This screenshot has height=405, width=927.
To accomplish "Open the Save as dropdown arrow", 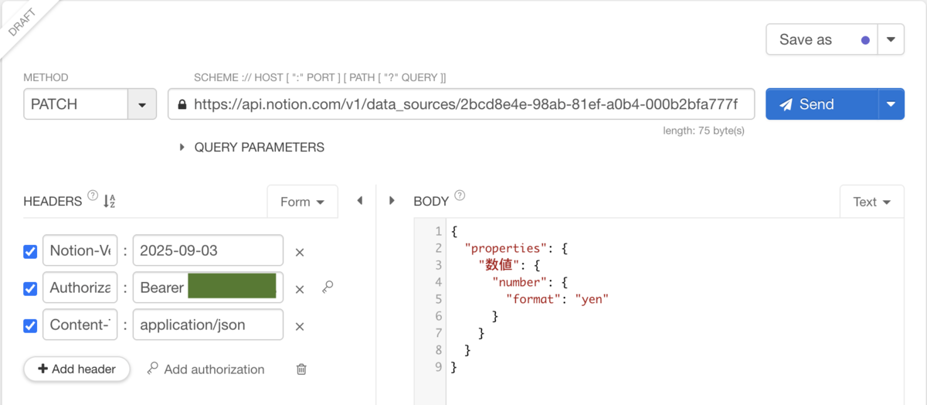I will point(891,39).
